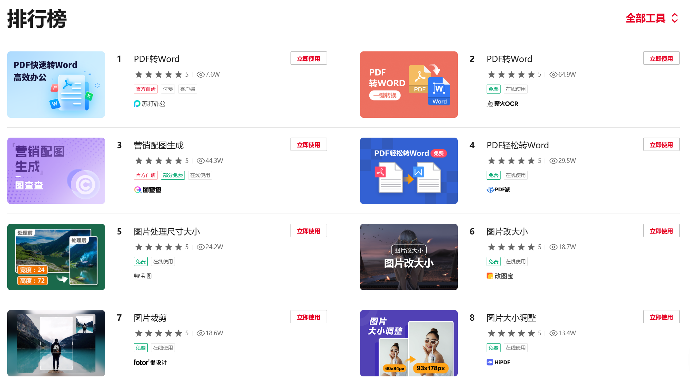Open the 图片处理尺寸大小 title link
This screenshot has width=690, height=385.
(x=167, y=231)
